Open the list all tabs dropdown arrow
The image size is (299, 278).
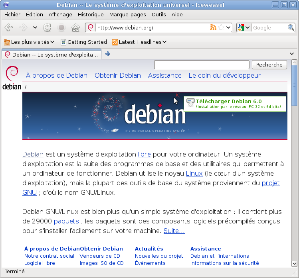[291, 54]
